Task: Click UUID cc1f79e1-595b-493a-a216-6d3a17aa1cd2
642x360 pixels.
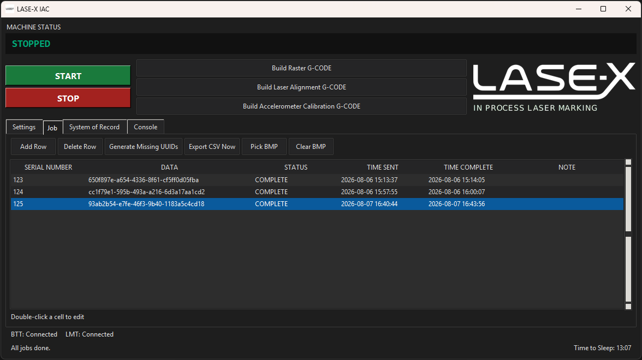Action: click(146, 192)
